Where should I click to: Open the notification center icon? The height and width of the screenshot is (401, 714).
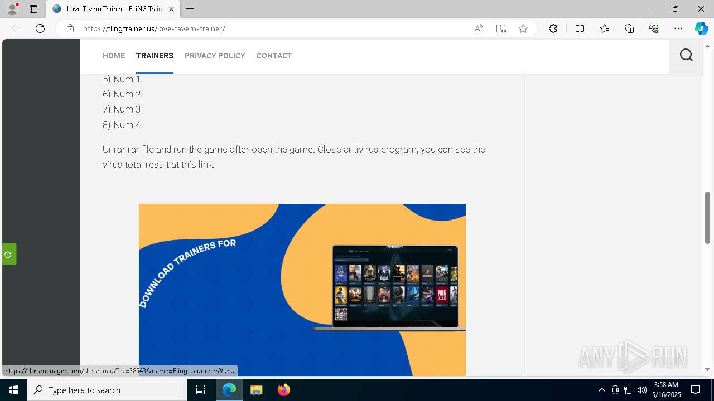[x=696, y=390]
